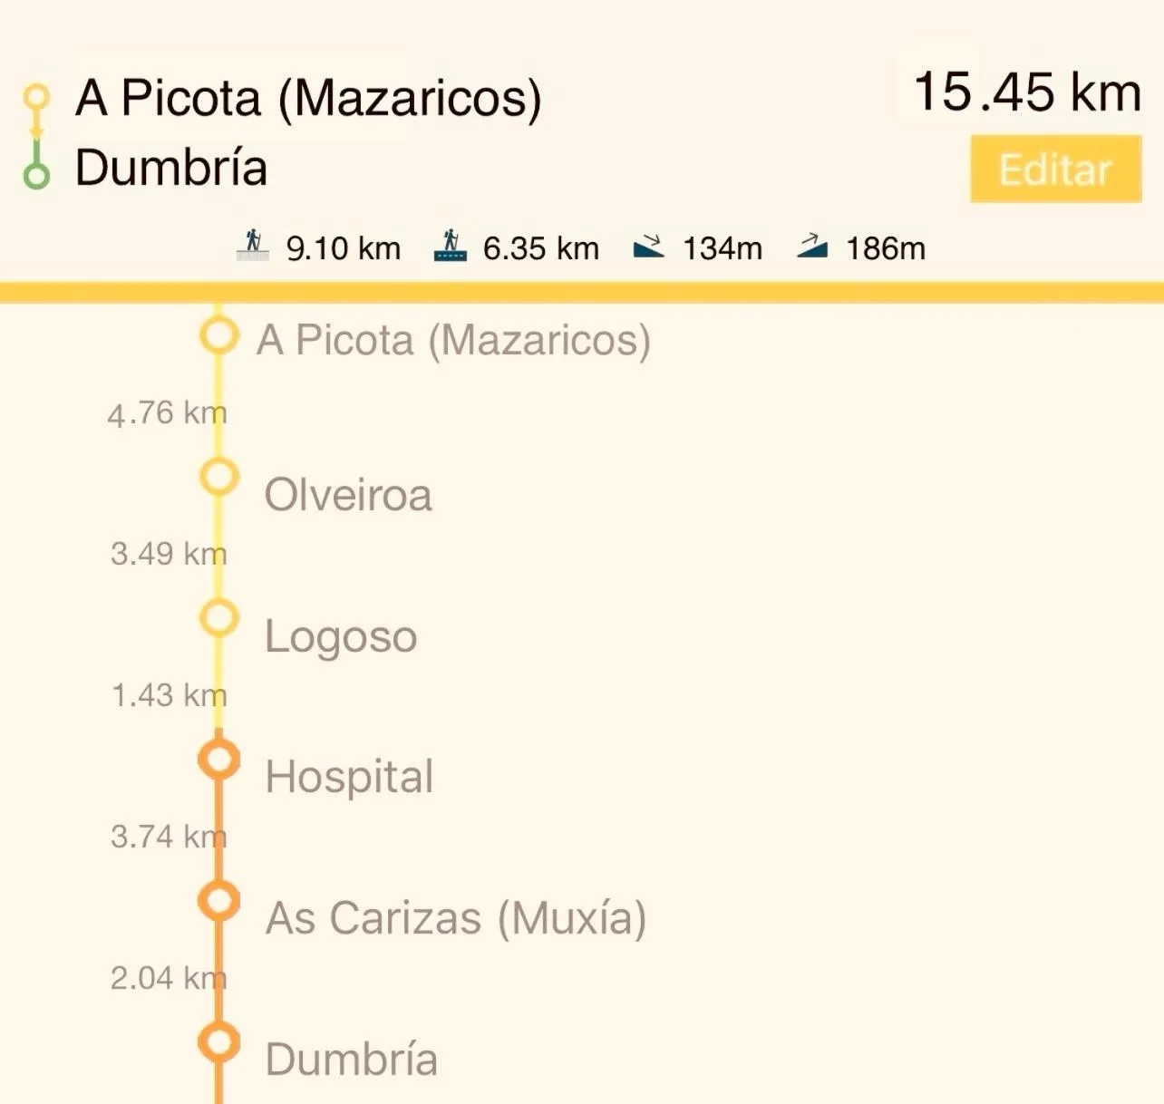Tap the Editar button
The image size is (1164, 1104).
click(x=1055, y=169)
